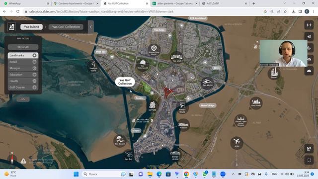Expand hidden system tray icons
The width and height of the screenshot is (318, 179).
pos(233,174)
